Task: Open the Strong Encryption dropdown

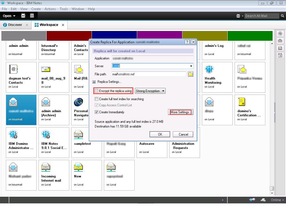Action: pos(150,91)
